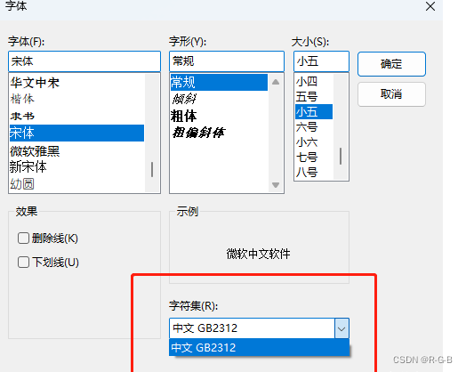Click the 确定 button
Viewport: 466px width, 372px height.
pyautogui.click(x=391, y=64)
